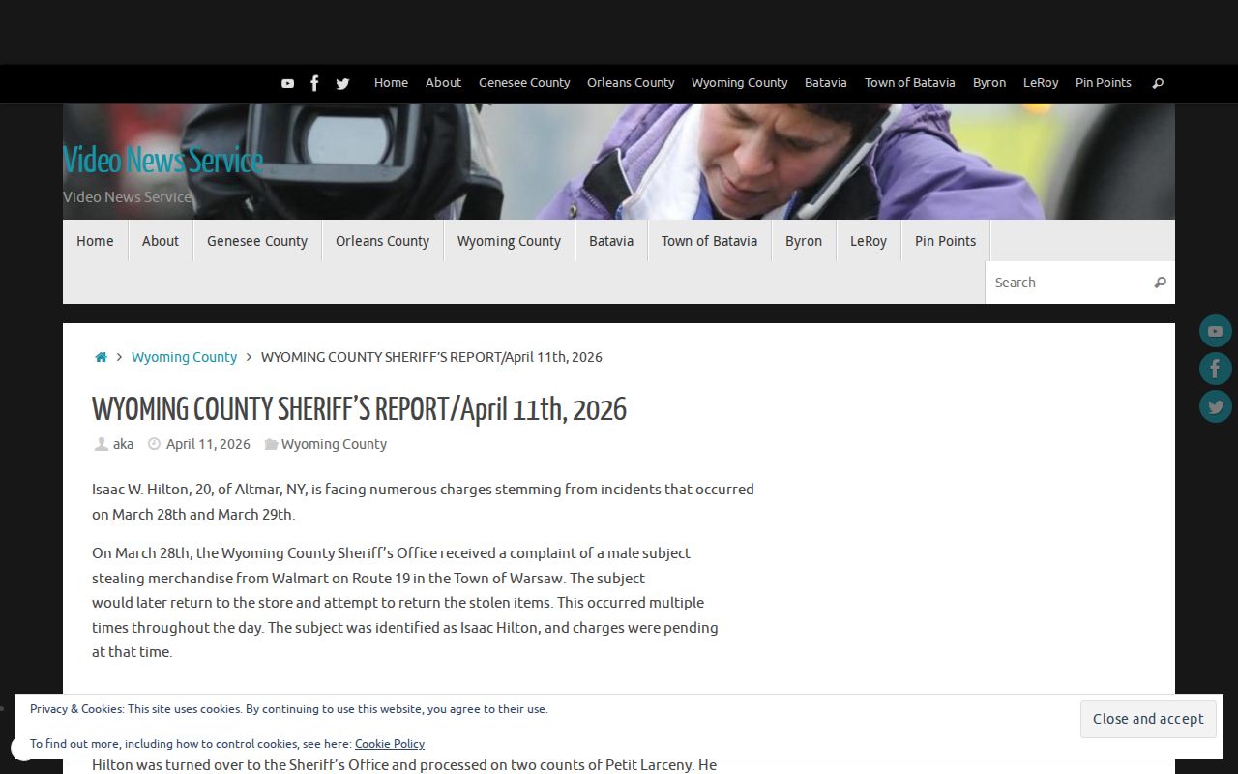
Task: Click search magnifier in top black bar
Action: coord(1158,83)
